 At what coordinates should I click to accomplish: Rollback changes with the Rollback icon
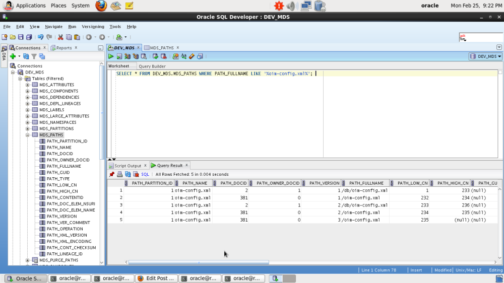pyautogui.click(x=164, y=56)
